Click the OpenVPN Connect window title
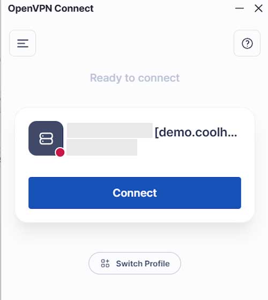The height and width of the screenshot is (300, 268). pyautogui.click(x=50, y=9)
